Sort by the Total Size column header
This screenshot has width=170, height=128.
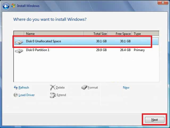tap(96, 34)
